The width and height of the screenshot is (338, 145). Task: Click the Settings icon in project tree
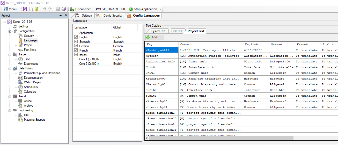15,26
